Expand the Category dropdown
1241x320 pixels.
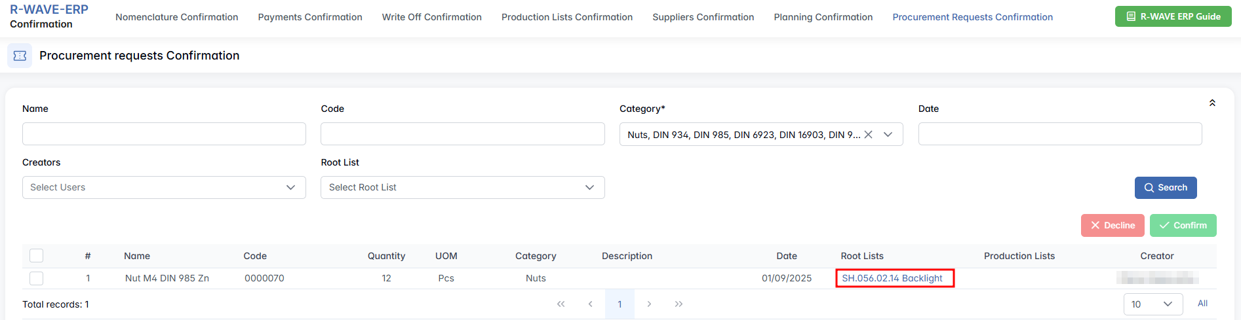[888, 134]
